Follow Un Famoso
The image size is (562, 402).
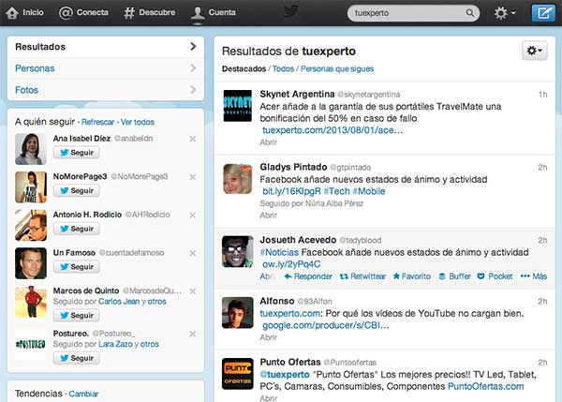click(x=77, y=267)
